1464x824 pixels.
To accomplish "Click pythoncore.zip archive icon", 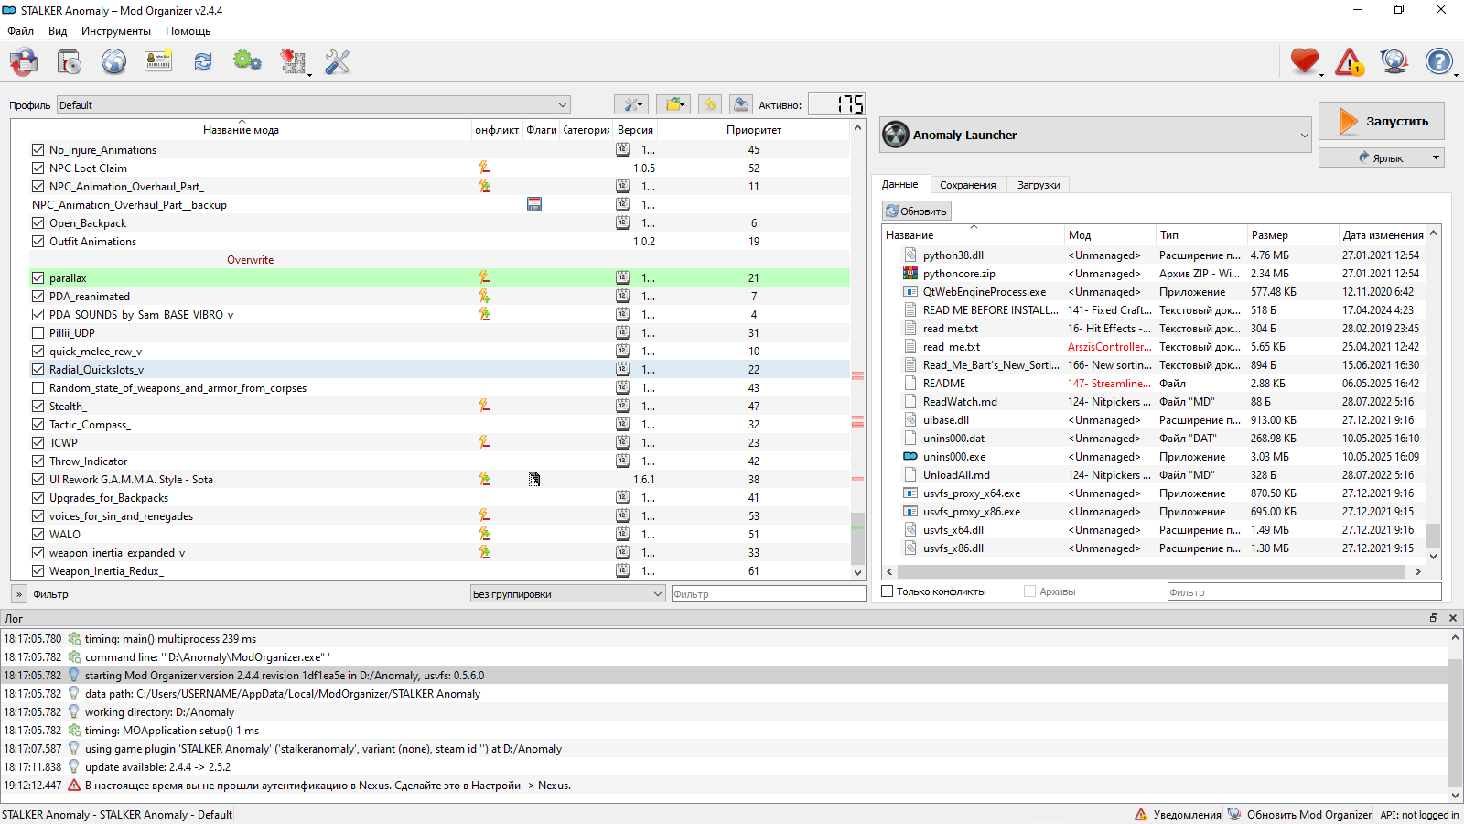I will pyautogui.click(x=910, y=273).
